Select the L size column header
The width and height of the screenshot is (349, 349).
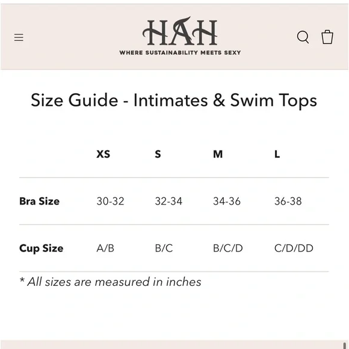277,154
